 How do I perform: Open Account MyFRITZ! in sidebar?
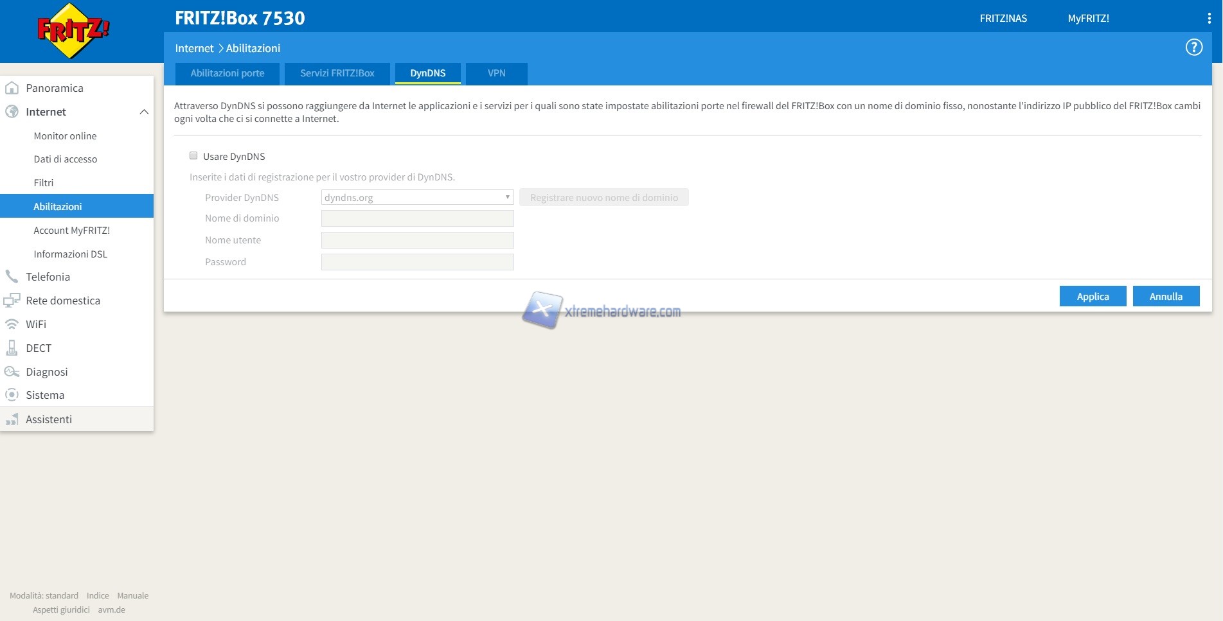71,231
